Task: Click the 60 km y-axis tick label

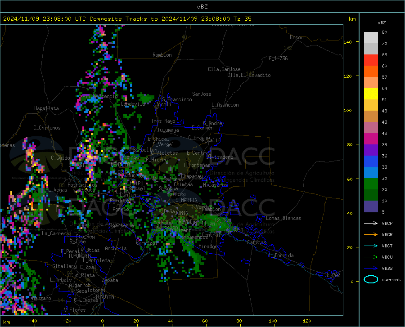Action: [350, 179]
